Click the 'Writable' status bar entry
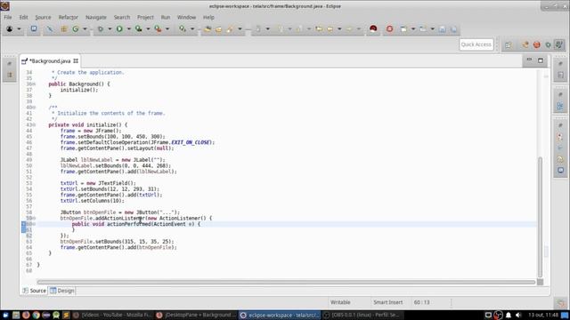 point(340,302)
